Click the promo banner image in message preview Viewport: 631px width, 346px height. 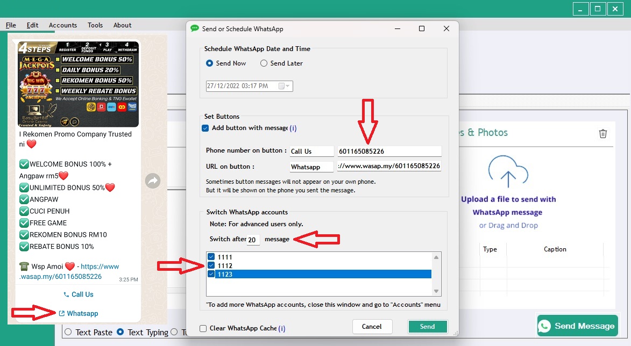tap(78, 84)
